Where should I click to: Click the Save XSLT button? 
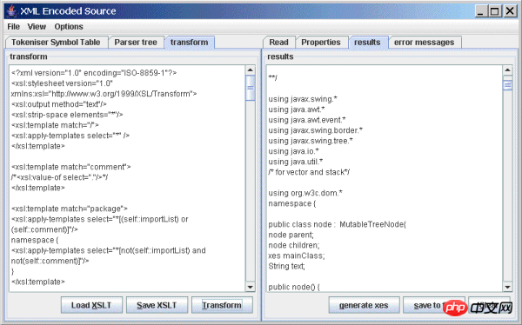tap(157, 305)
